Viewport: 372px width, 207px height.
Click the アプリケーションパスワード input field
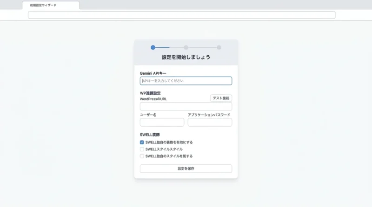(x=210, y=122)
